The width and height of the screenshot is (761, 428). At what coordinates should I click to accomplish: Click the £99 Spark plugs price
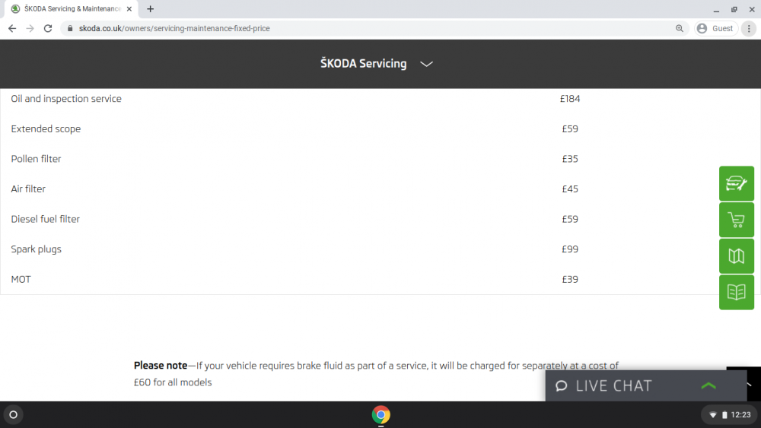(570, 249)
